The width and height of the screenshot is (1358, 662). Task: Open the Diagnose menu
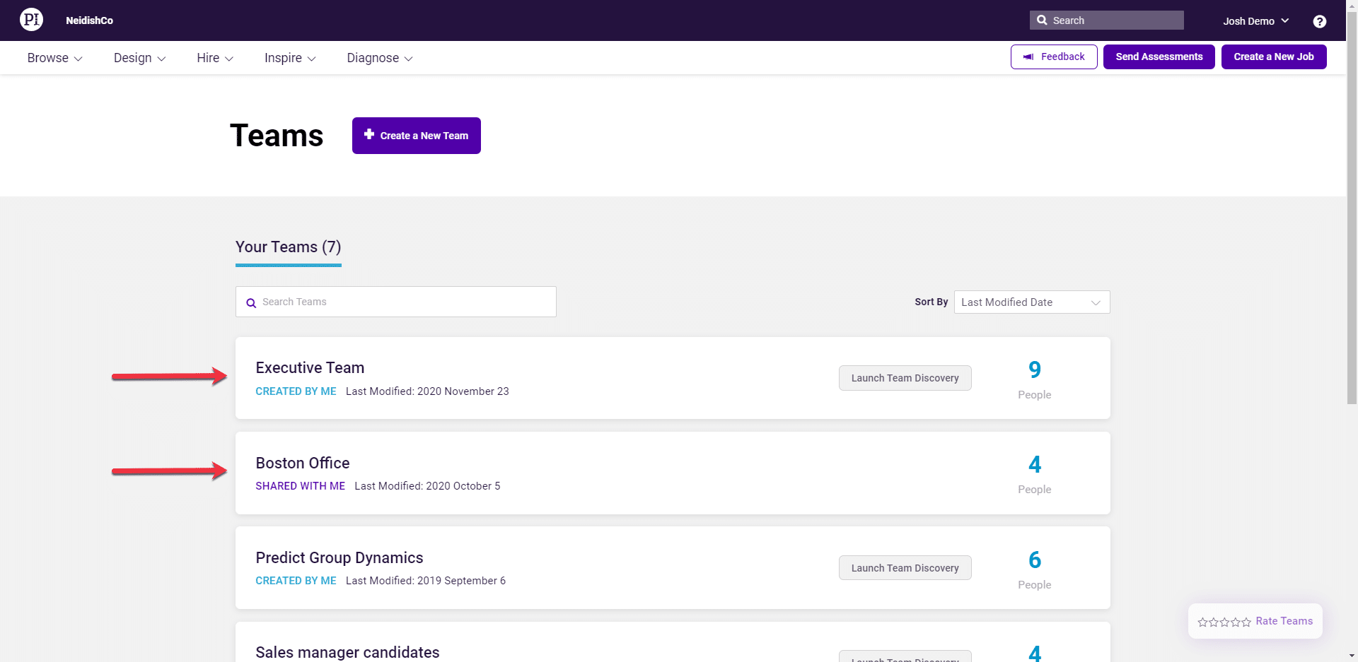380,58
